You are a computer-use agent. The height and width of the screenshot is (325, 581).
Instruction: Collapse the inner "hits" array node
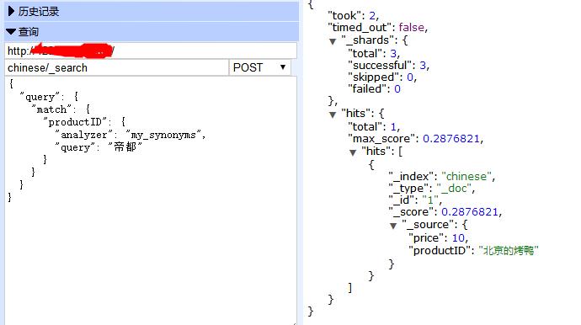click(x=353, y=152)
